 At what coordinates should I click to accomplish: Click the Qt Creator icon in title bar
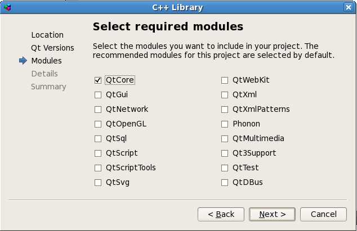click(7, 7)
